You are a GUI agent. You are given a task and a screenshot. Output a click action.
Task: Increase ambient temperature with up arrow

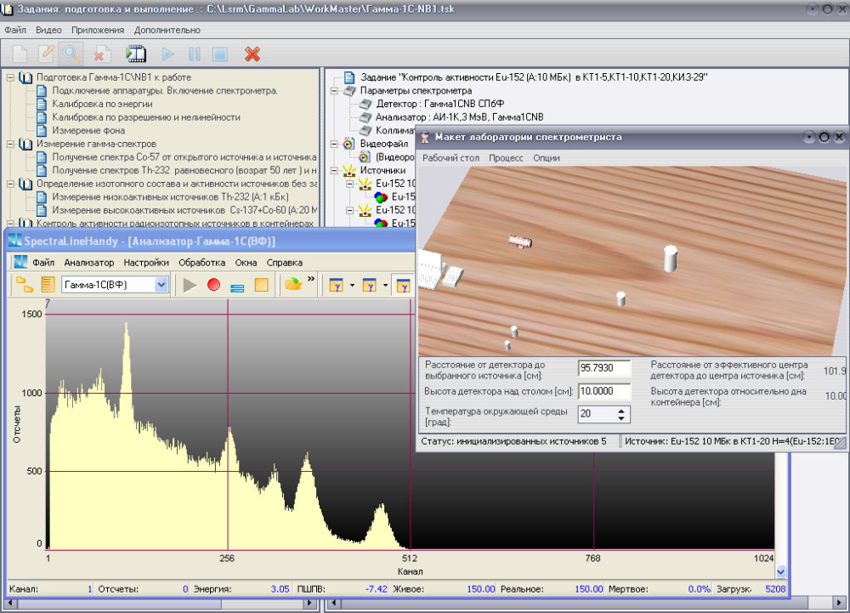(x=623, y=410)
